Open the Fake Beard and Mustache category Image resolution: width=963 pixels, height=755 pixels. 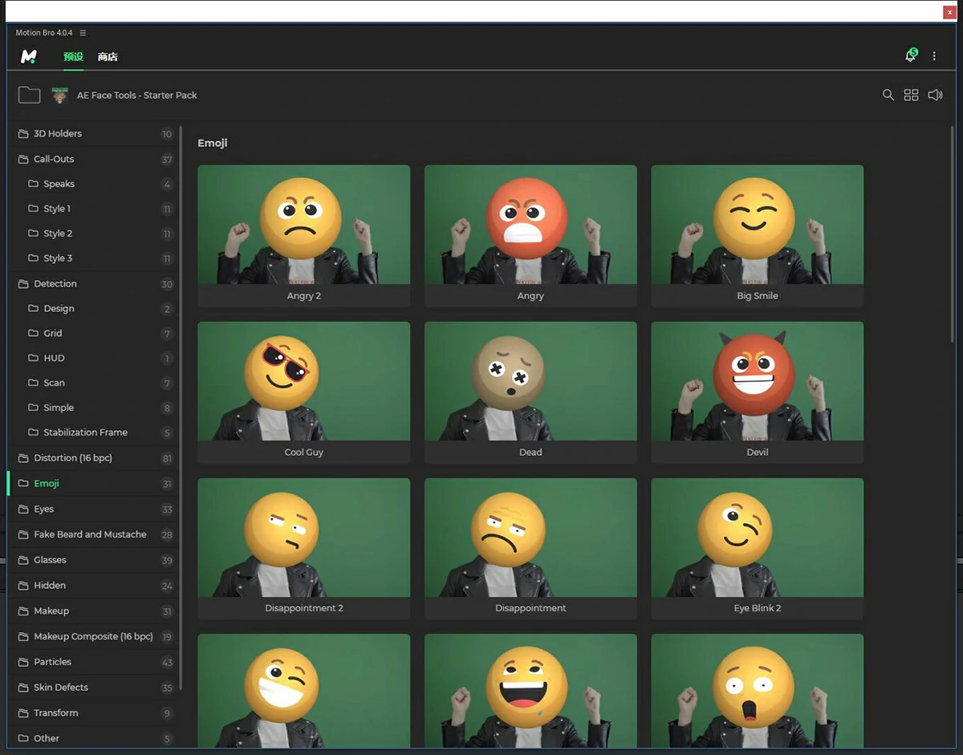(95, 534)
